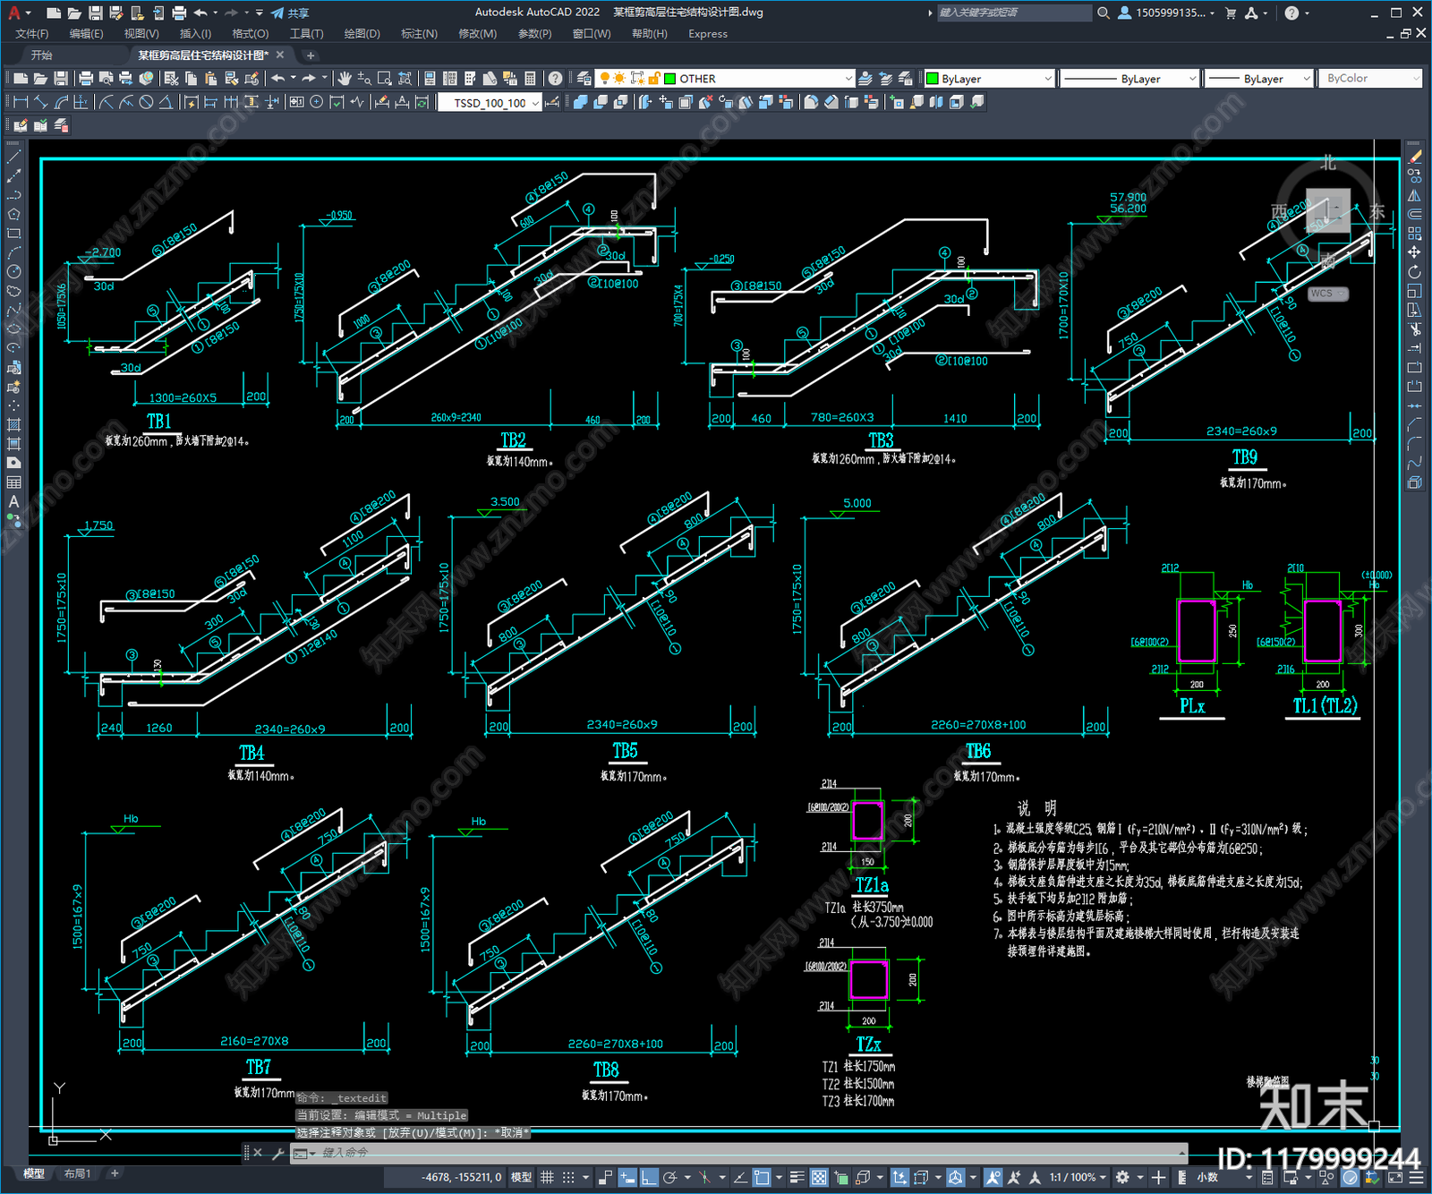
Task: Switch to the 布局1 layout tab
Action: 78,1173
